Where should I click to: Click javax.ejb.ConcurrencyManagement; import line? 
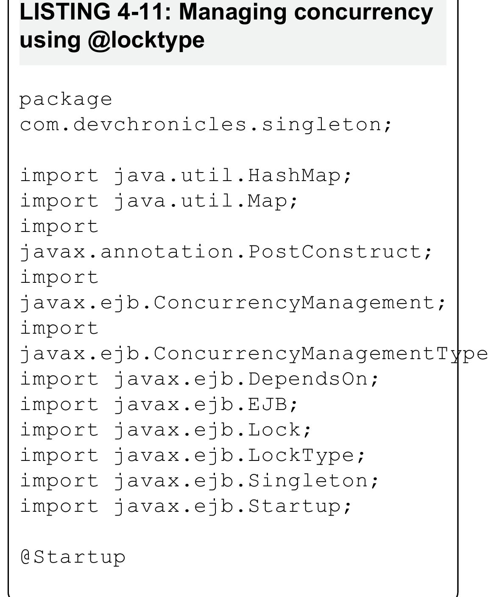(233, 303)
